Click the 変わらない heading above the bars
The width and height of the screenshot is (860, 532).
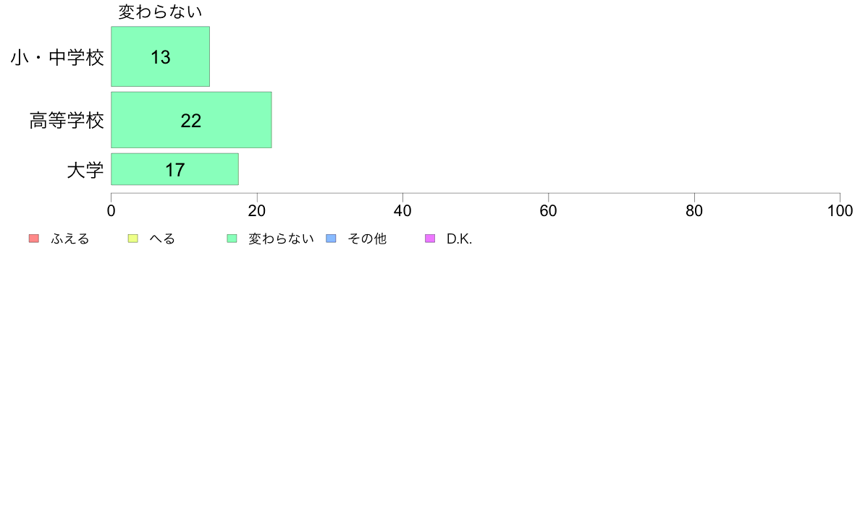coord(160,12)
